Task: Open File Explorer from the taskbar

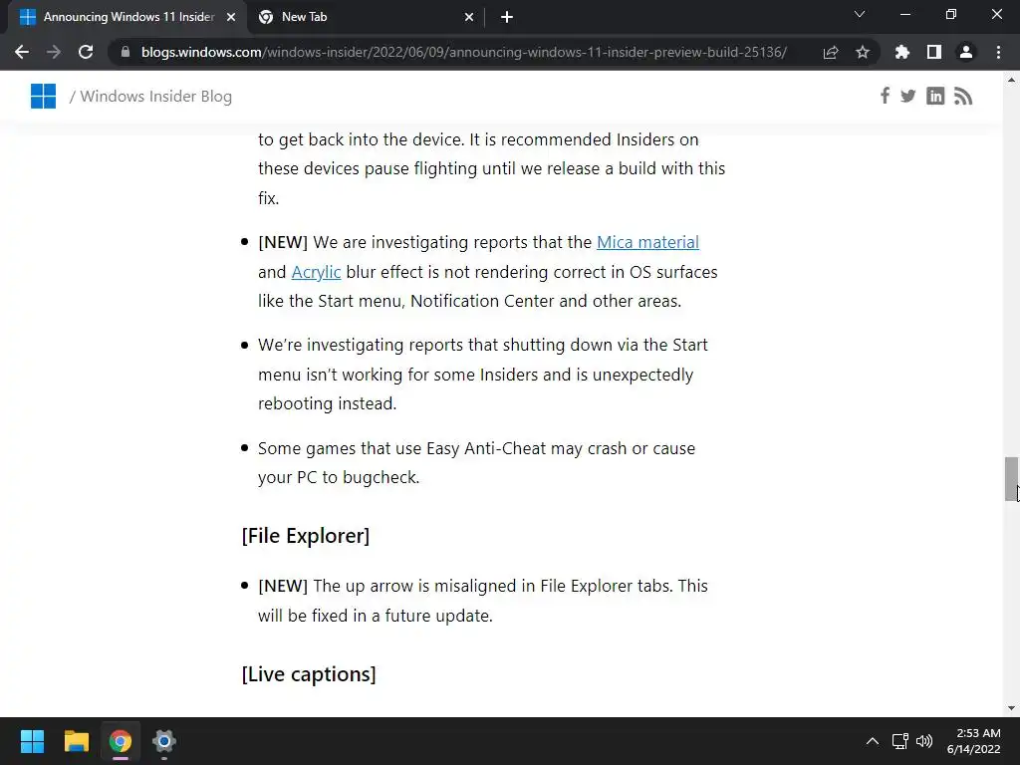Action: (x=76, y=741)
